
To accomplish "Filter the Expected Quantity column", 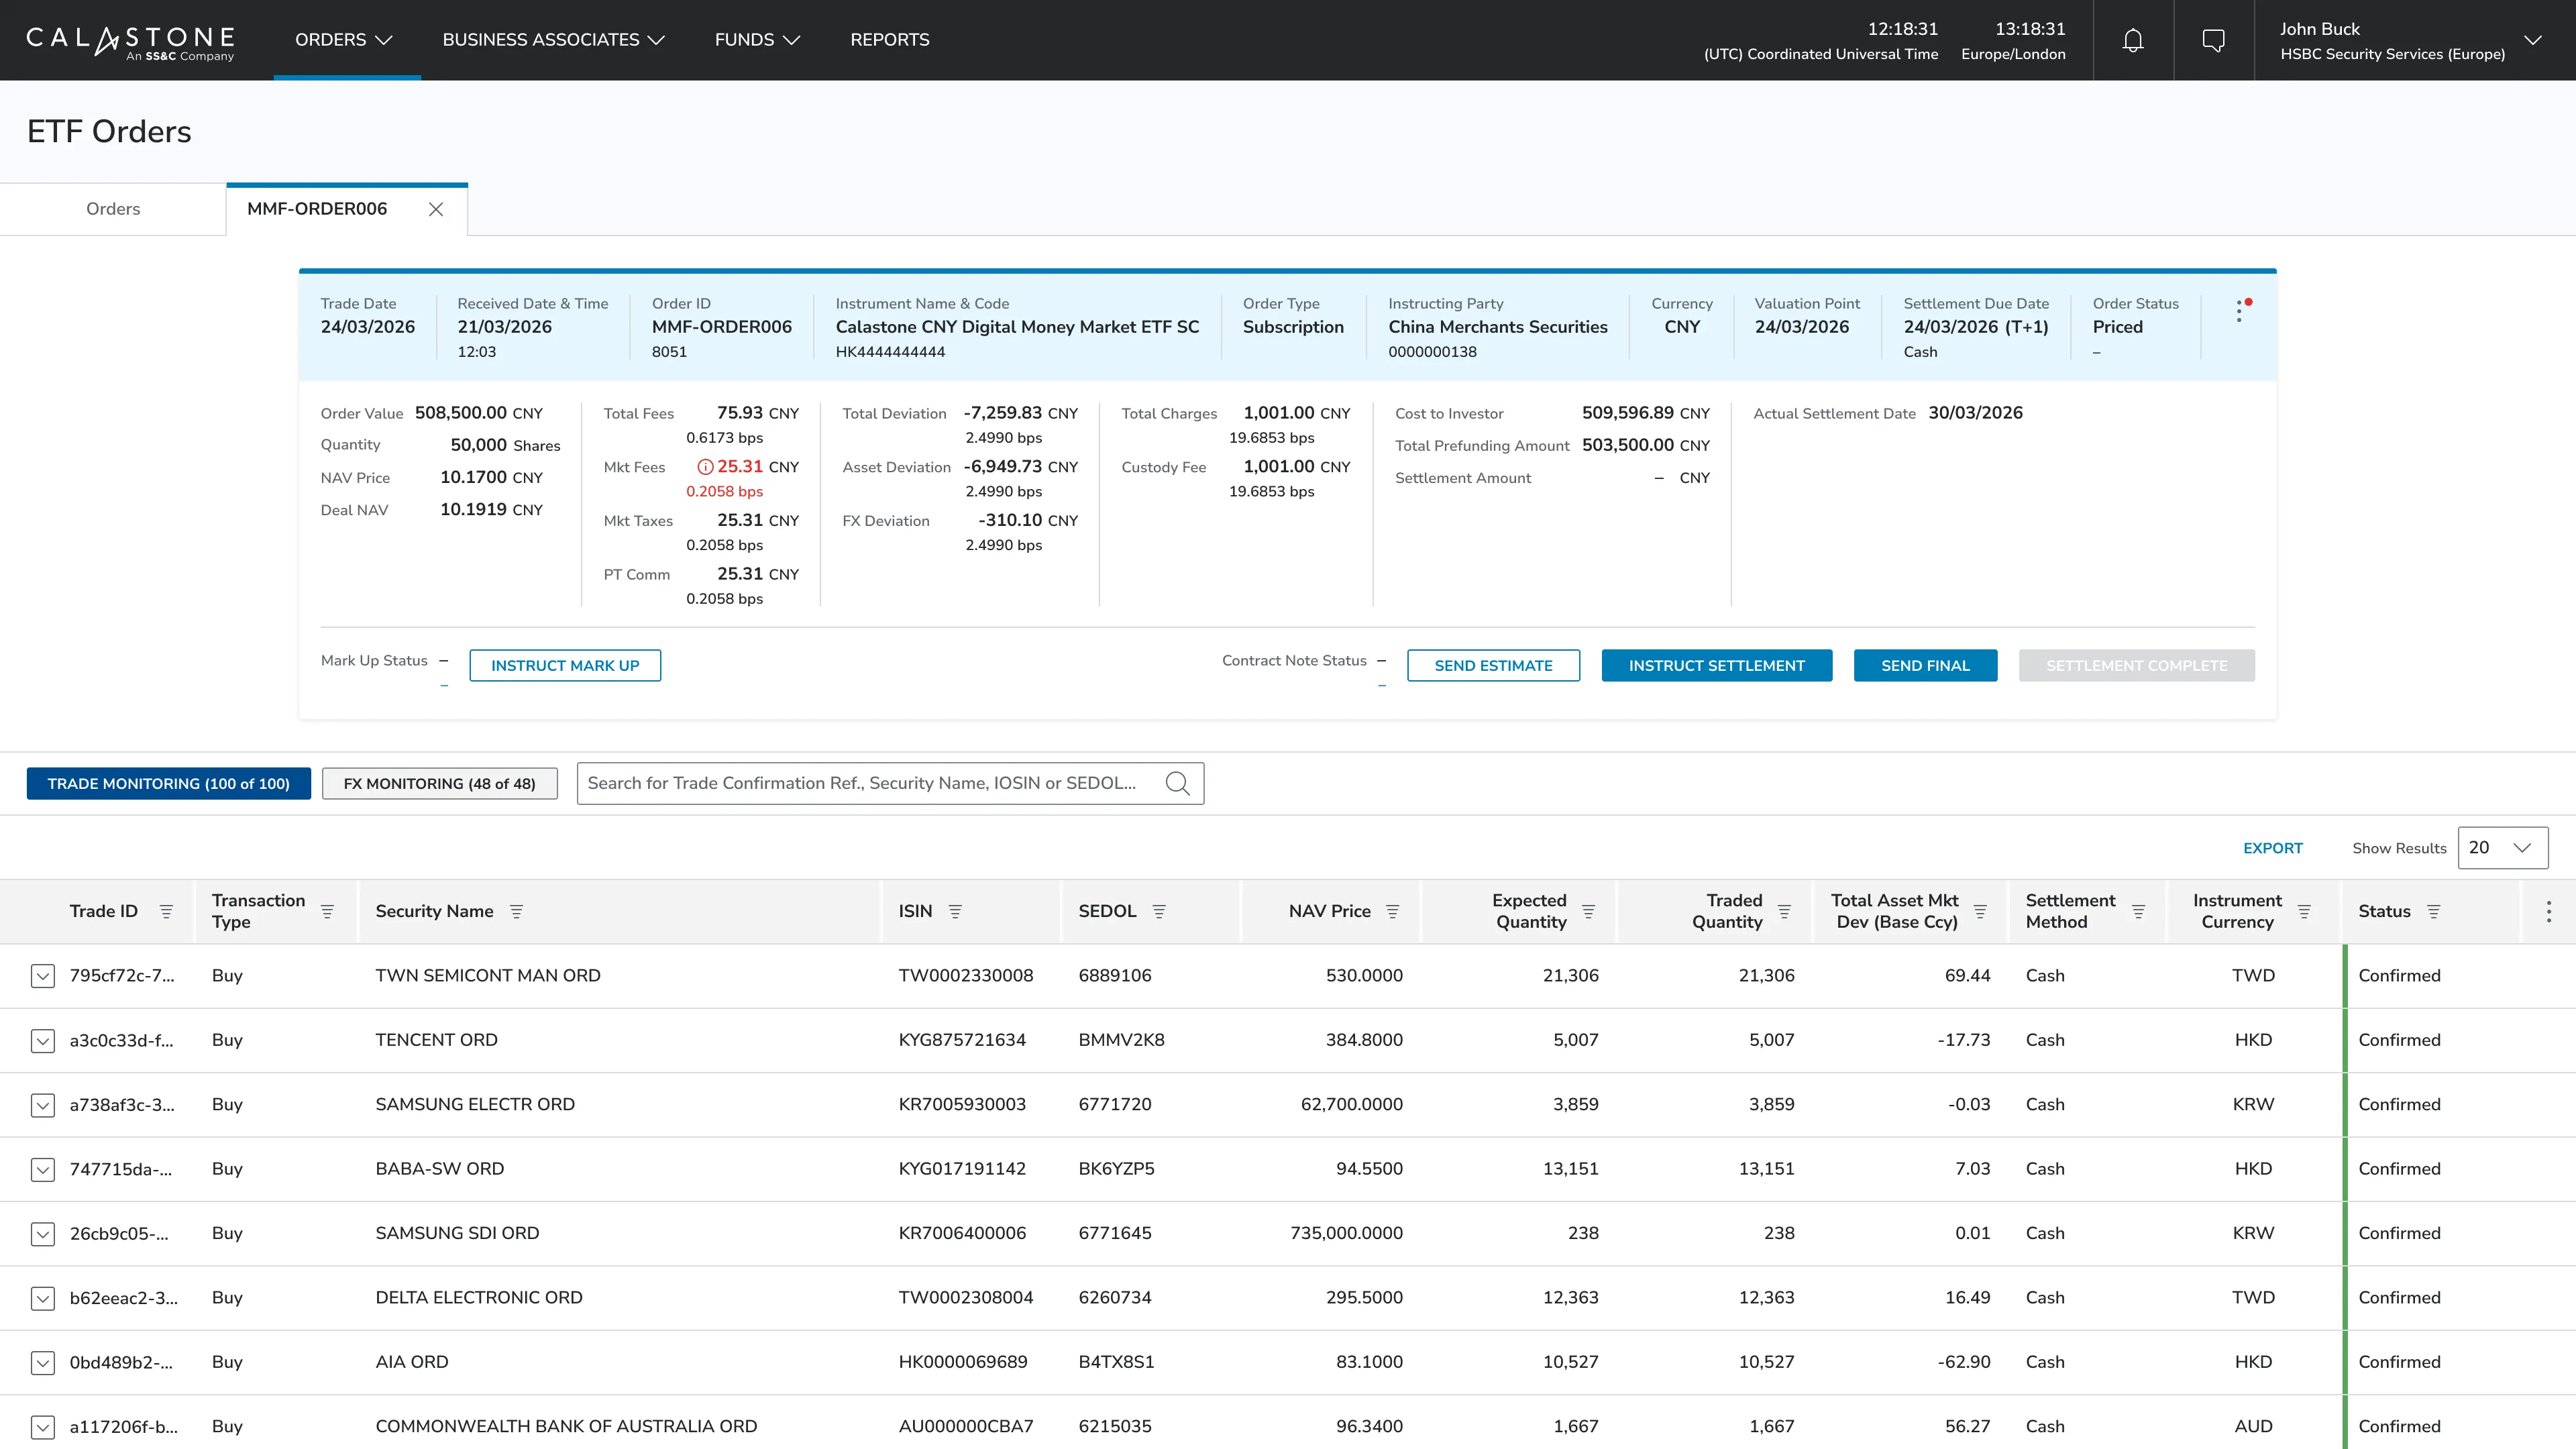I will coord(1588,911).
